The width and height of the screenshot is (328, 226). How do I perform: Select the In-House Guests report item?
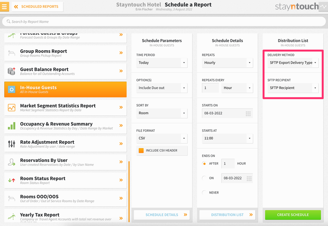(x=66, y=89)
